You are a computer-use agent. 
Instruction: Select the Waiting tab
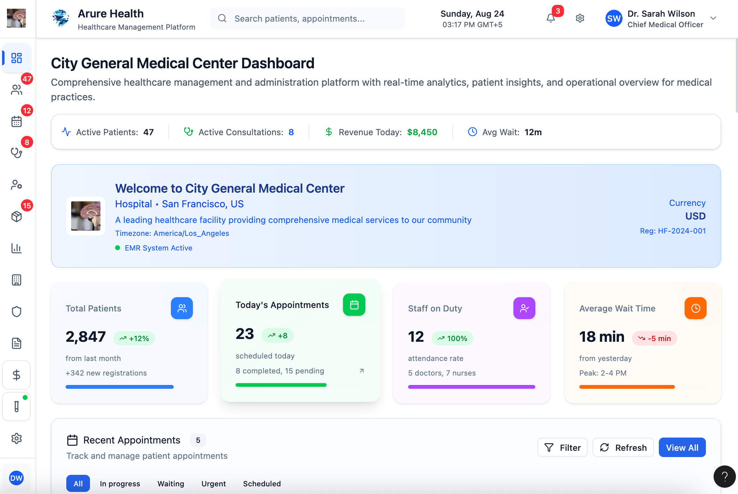171,484
